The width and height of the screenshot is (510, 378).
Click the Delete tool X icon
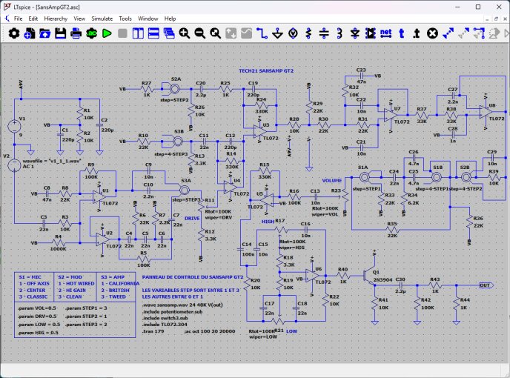tap(432, 33)
